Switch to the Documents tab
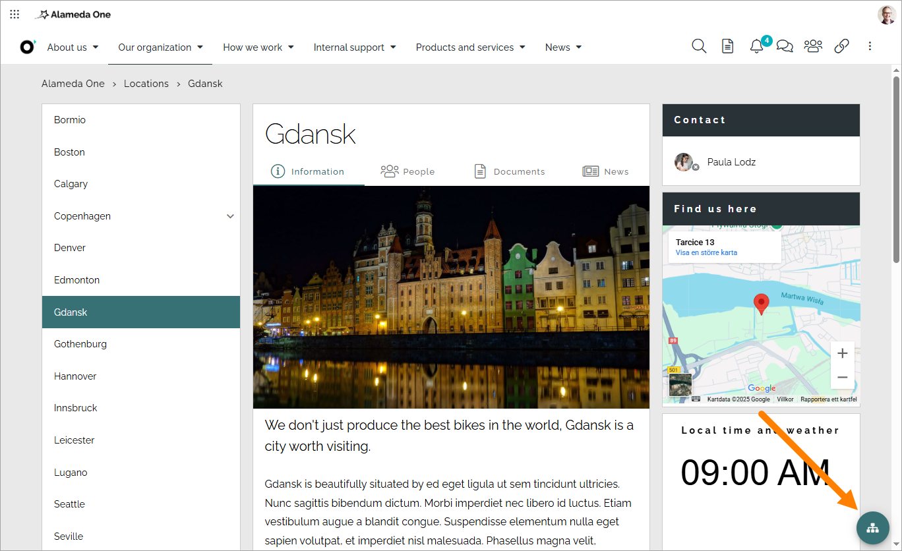This screenshot has width=902, height=551. pos(510,171)
